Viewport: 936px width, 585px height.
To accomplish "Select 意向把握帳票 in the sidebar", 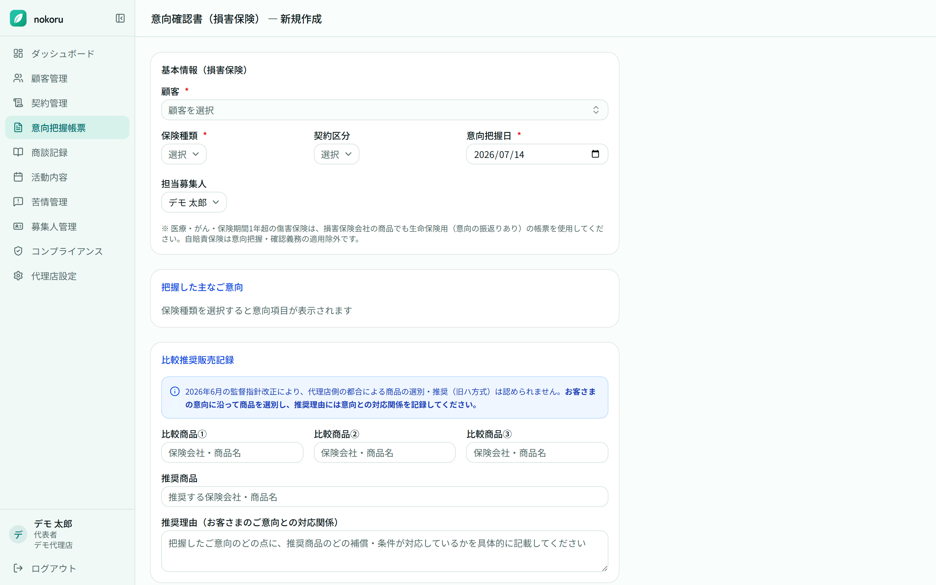I will (x=67, y=128).
